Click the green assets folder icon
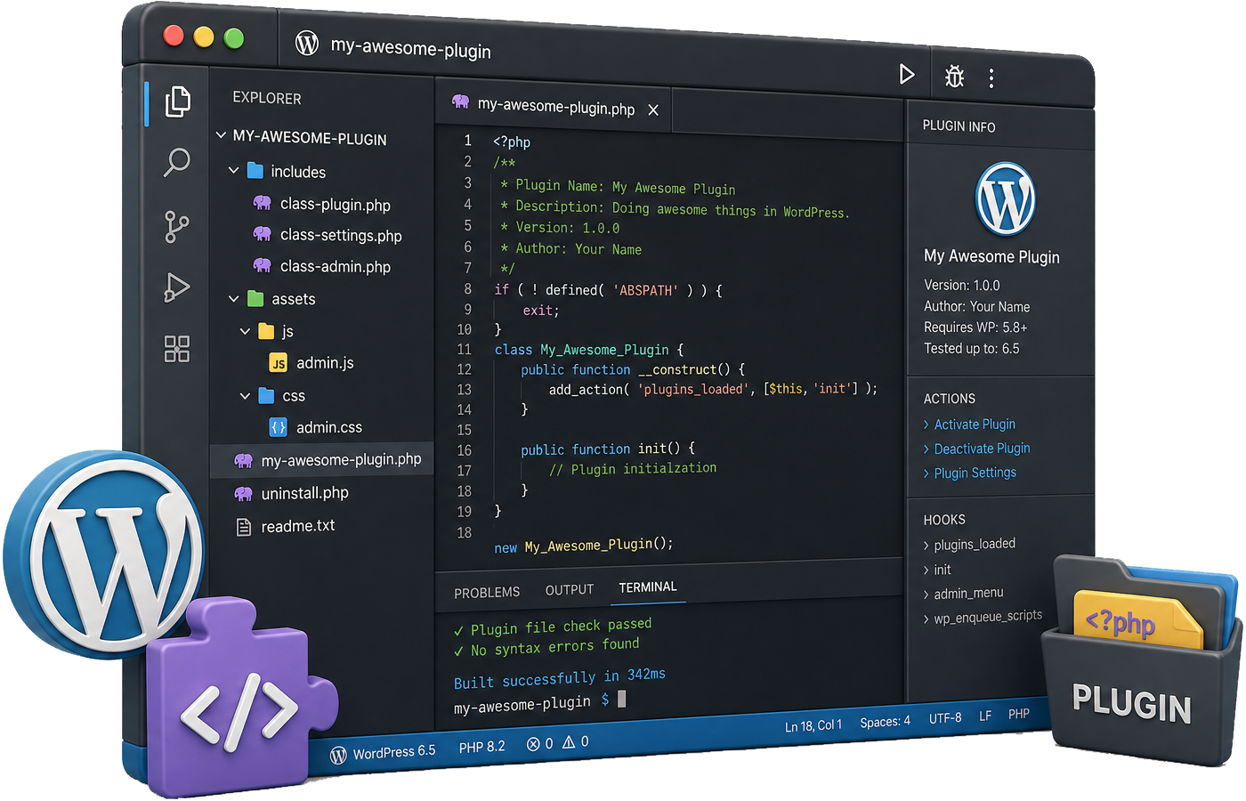 click(255, 298)
